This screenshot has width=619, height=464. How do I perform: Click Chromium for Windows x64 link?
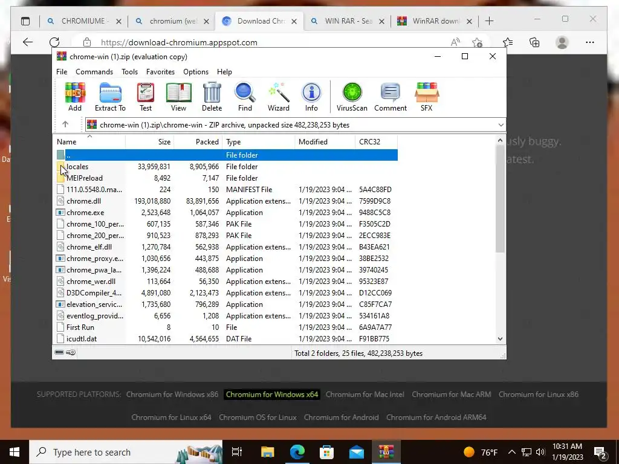click(272, 394)
